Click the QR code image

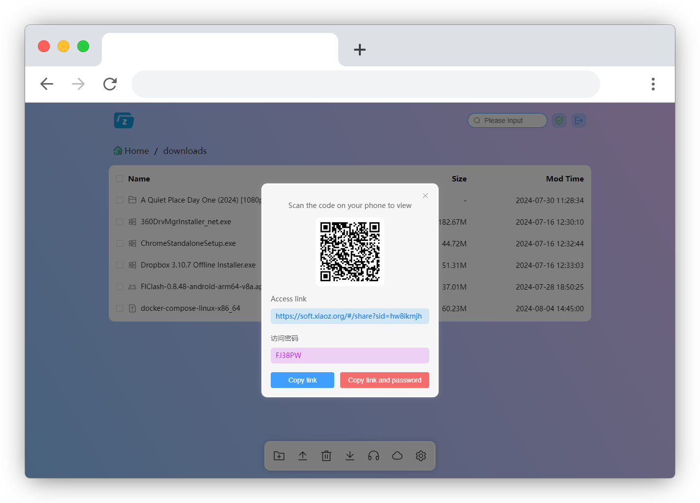point(350,252)
